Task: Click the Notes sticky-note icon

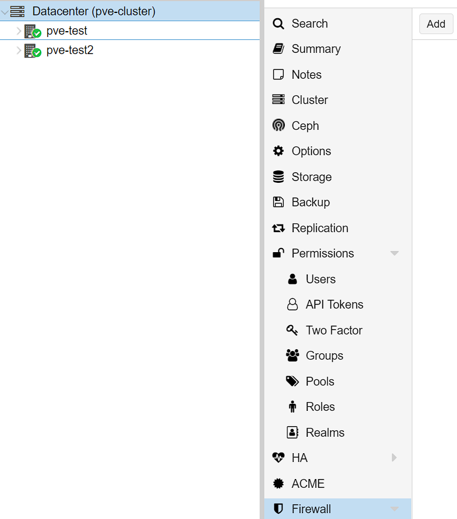Action: [278, 75]
